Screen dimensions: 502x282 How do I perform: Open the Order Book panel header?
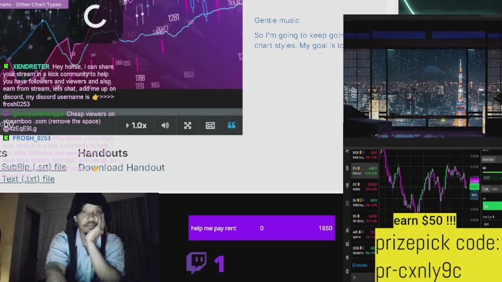[488, 159]
